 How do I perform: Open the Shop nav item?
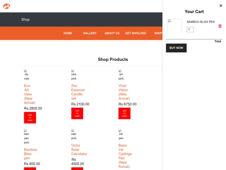[x=158, y=33]
